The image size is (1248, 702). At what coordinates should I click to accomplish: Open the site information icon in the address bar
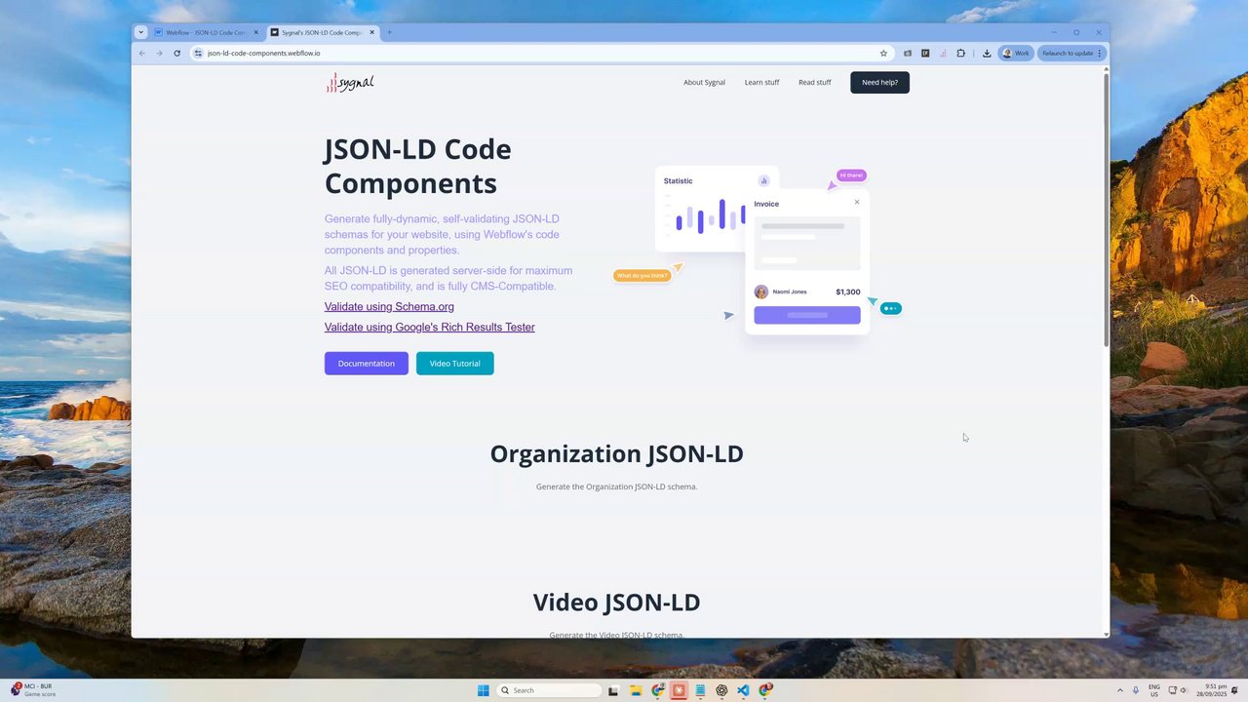click(198, 53)
